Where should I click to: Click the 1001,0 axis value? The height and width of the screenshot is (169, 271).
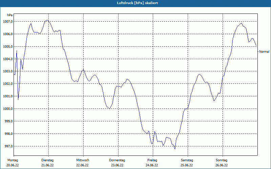[8, 96]
